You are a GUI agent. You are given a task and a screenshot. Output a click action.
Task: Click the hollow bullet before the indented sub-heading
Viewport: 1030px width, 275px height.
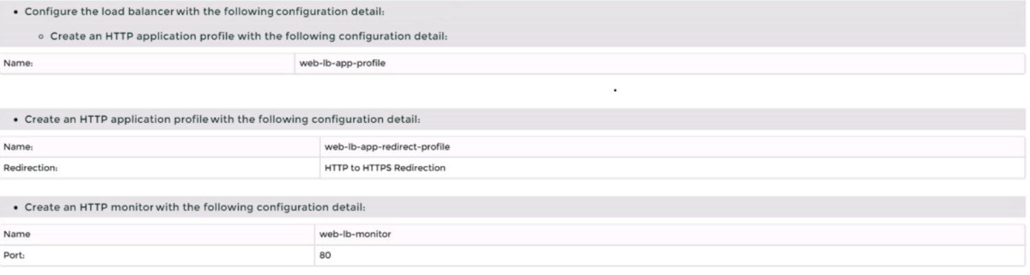point(43,36)
